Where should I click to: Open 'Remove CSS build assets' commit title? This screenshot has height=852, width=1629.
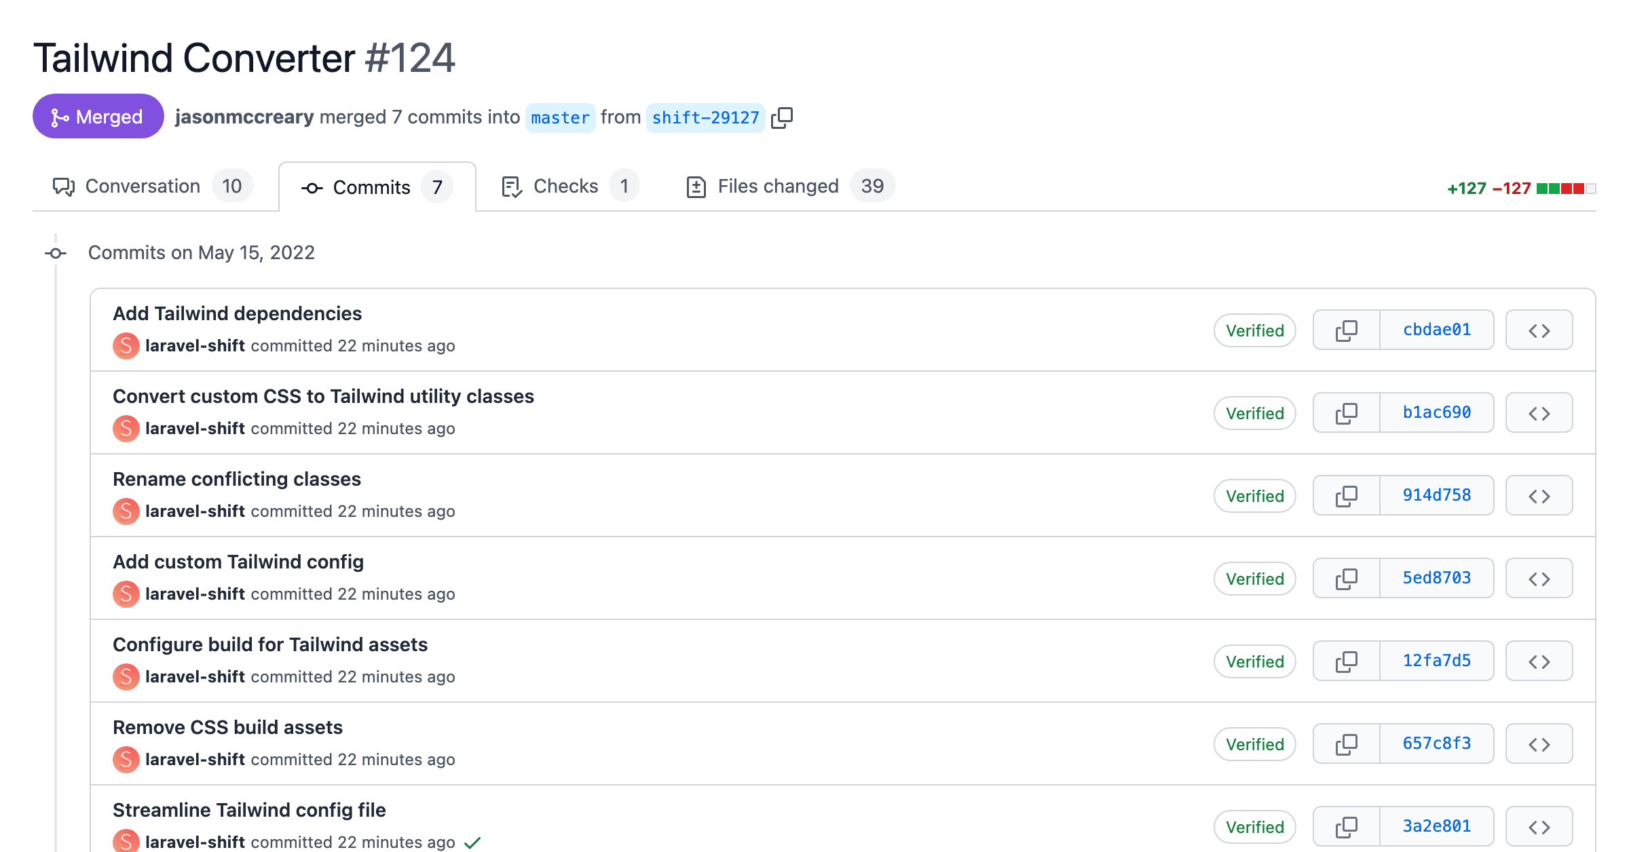227,727
